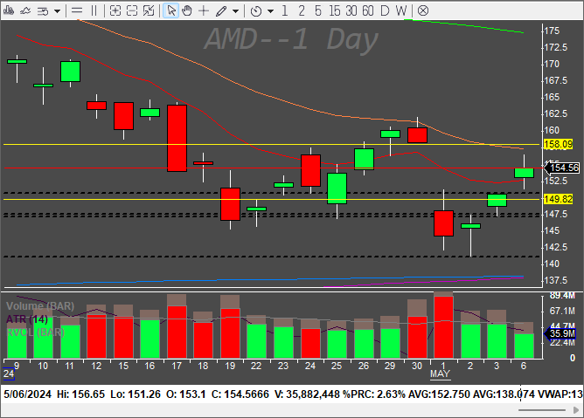This screenshot has width=584, height=418.
Task: Click the circled X close icon in toolbar
Action: click(423, 10)
